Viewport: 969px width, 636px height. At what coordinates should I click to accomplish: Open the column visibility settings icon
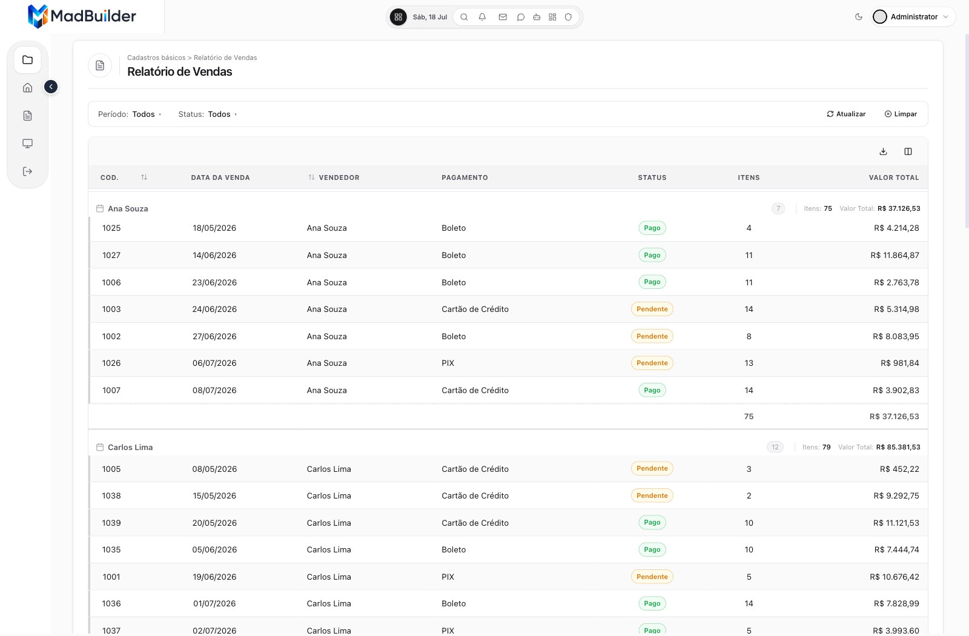point(908,151)
